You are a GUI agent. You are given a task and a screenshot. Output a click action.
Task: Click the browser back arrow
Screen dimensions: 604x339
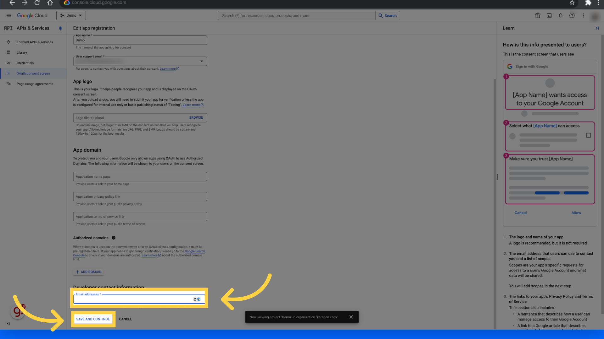click(x=12, y=3)
